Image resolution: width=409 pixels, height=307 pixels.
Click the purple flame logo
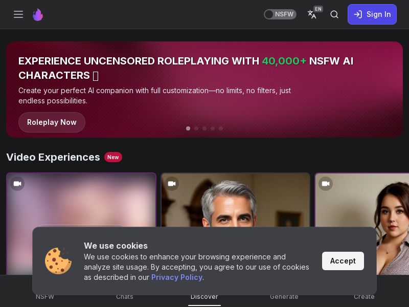(x=38, y=14)
